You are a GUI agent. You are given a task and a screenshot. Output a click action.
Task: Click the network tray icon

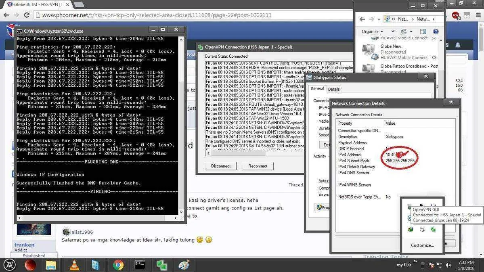pos(440,265)
